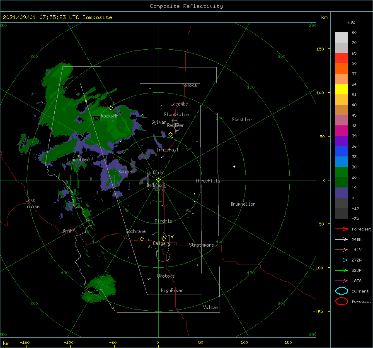This screenshot has width=373, height=348.
Task: Click the Calgary city label
Action: click(x=162, y=243)
